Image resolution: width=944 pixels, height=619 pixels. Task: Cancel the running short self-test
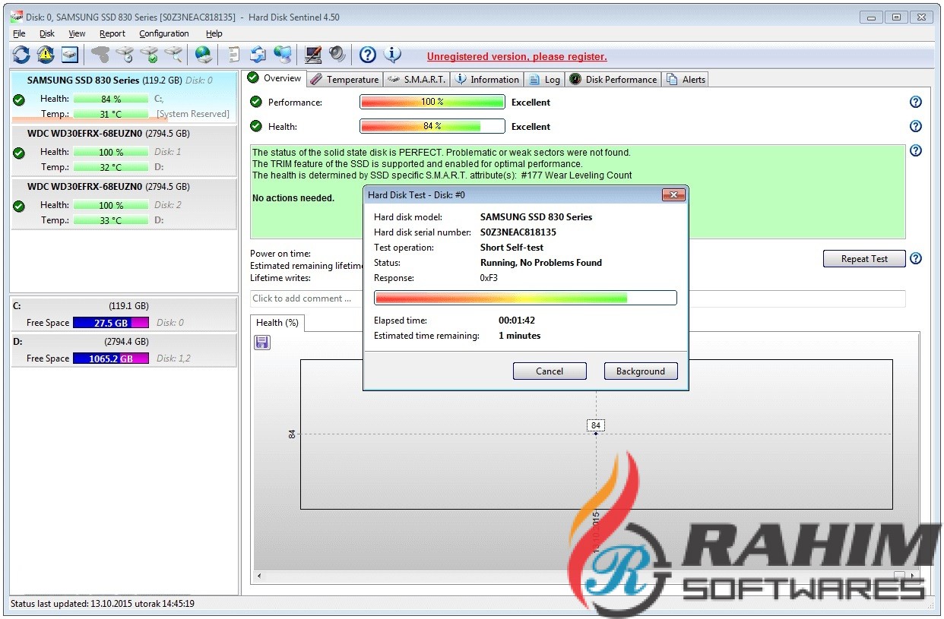click(549, 371)
